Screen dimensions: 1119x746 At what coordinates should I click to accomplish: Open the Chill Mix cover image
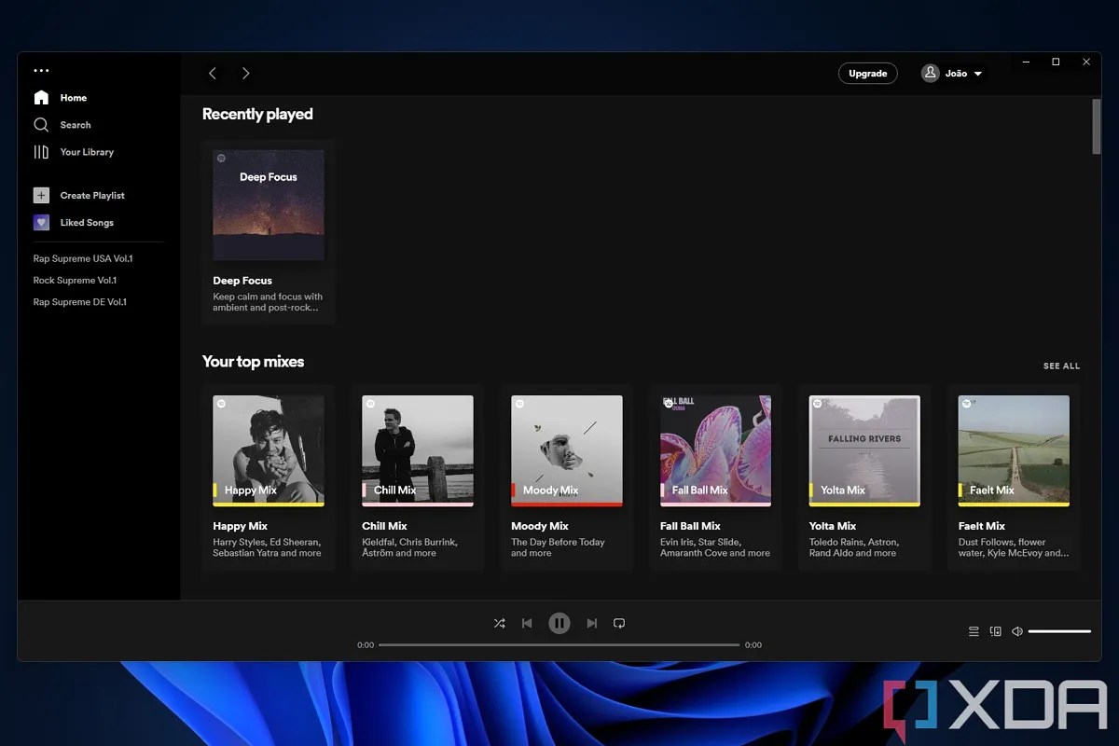click(x=418, y=450)
